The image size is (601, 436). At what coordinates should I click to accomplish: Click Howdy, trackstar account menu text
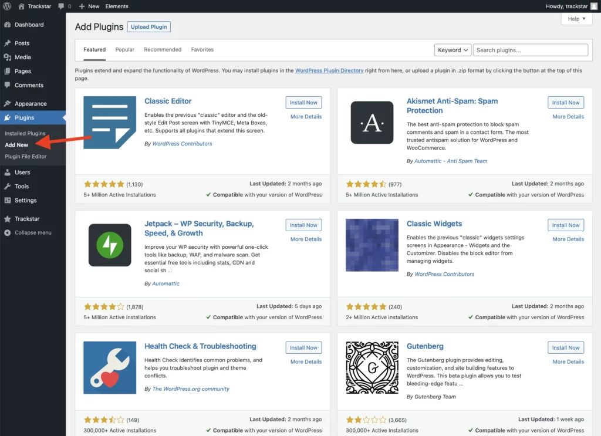click(x=566, y=6)
